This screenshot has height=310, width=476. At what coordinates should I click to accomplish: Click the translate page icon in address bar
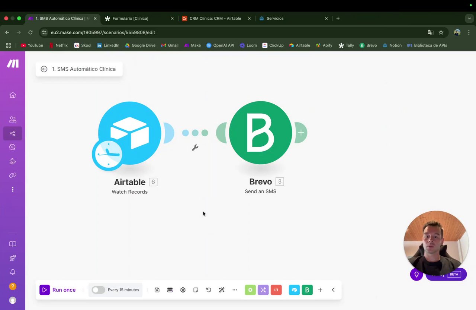pyautogui.click(x=431, y=32)
